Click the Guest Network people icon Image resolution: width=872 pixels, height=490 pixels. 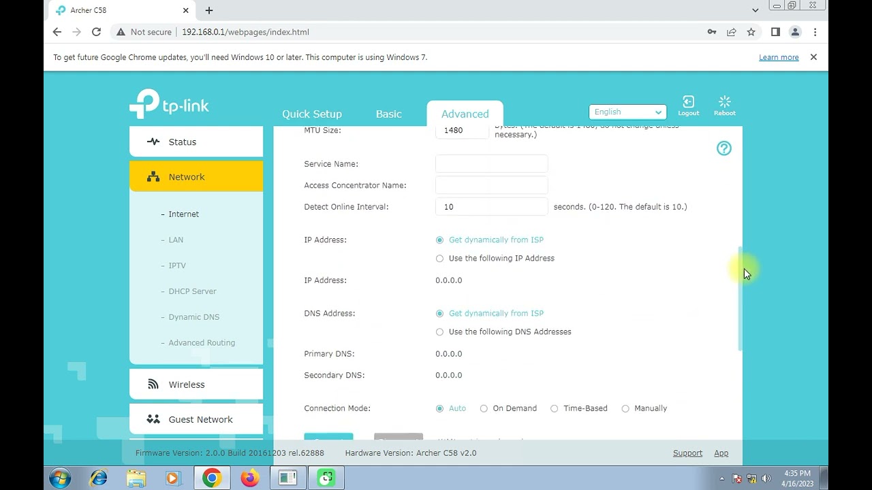pos(153,419)
